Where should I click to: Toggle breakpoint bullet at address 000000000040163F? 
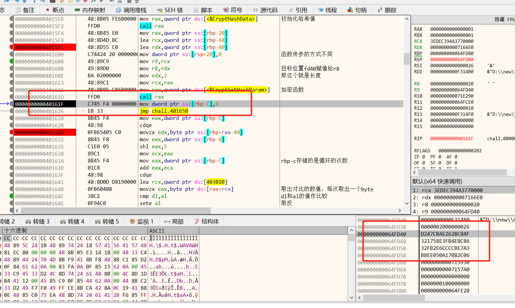[x=11, y=175]
